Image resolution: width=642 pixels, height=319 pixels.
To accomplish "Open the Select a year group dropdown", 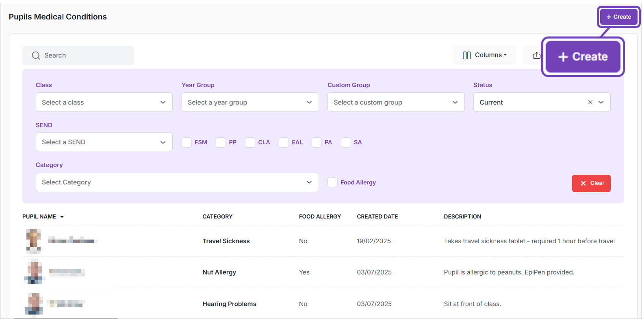I will coord(250,102).
